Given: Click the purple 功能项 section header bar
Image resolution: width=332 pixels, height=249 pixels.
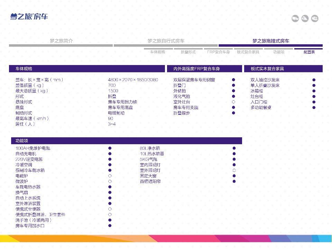Looking at the screenshot, I should coord(125,141).
